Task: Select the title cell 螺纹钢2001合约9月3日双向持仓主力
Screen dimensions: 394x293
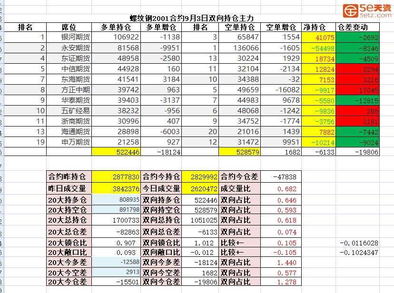Action: point(188,18)
